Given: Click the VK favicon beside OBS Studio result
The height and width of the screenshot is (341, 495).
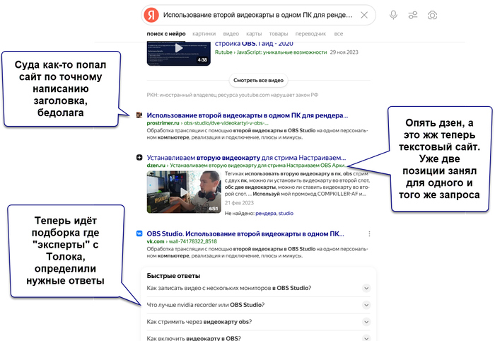Looking at the screenshot, I should [x=139, y=233].
